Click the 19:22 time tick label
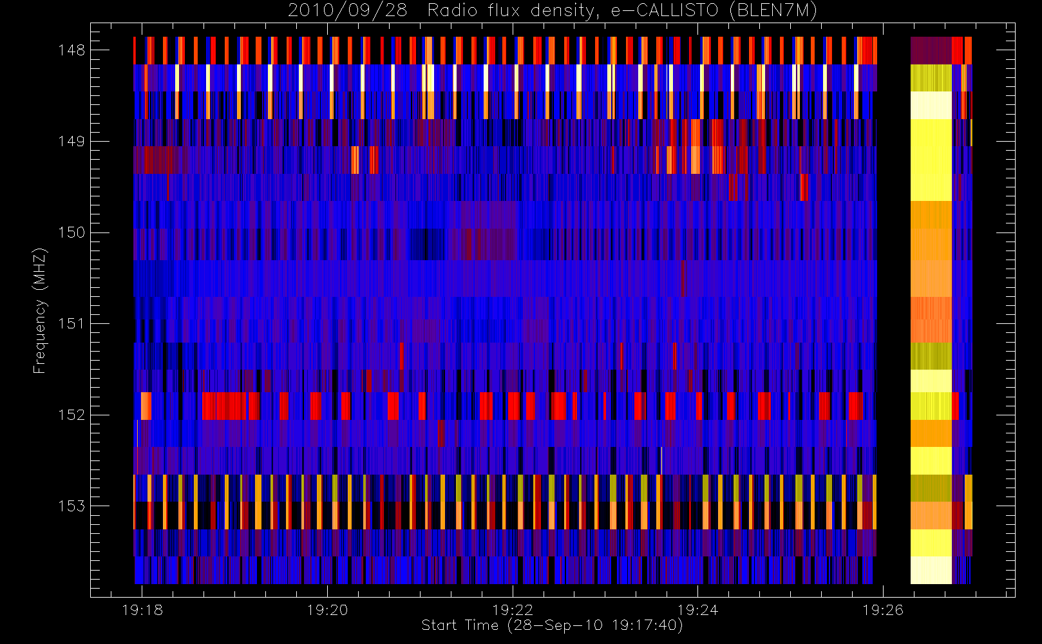Viewport: 1042px width, 644px height. (x=513, y=610)
